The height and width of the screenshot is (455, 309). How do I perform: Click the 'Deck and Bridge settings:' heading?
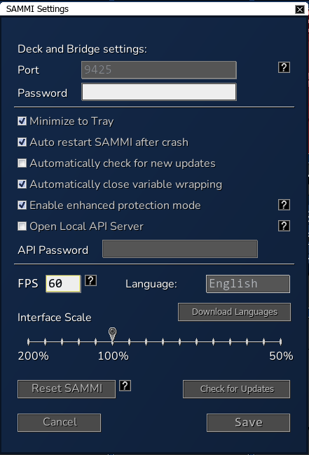click(x=83, y=49)
